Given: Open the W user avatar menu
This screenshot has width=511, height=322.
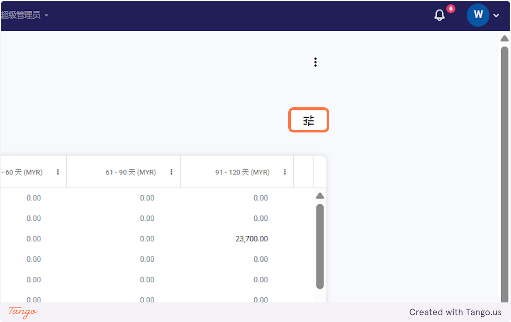Looking at the screenshot, I should 478,15.
